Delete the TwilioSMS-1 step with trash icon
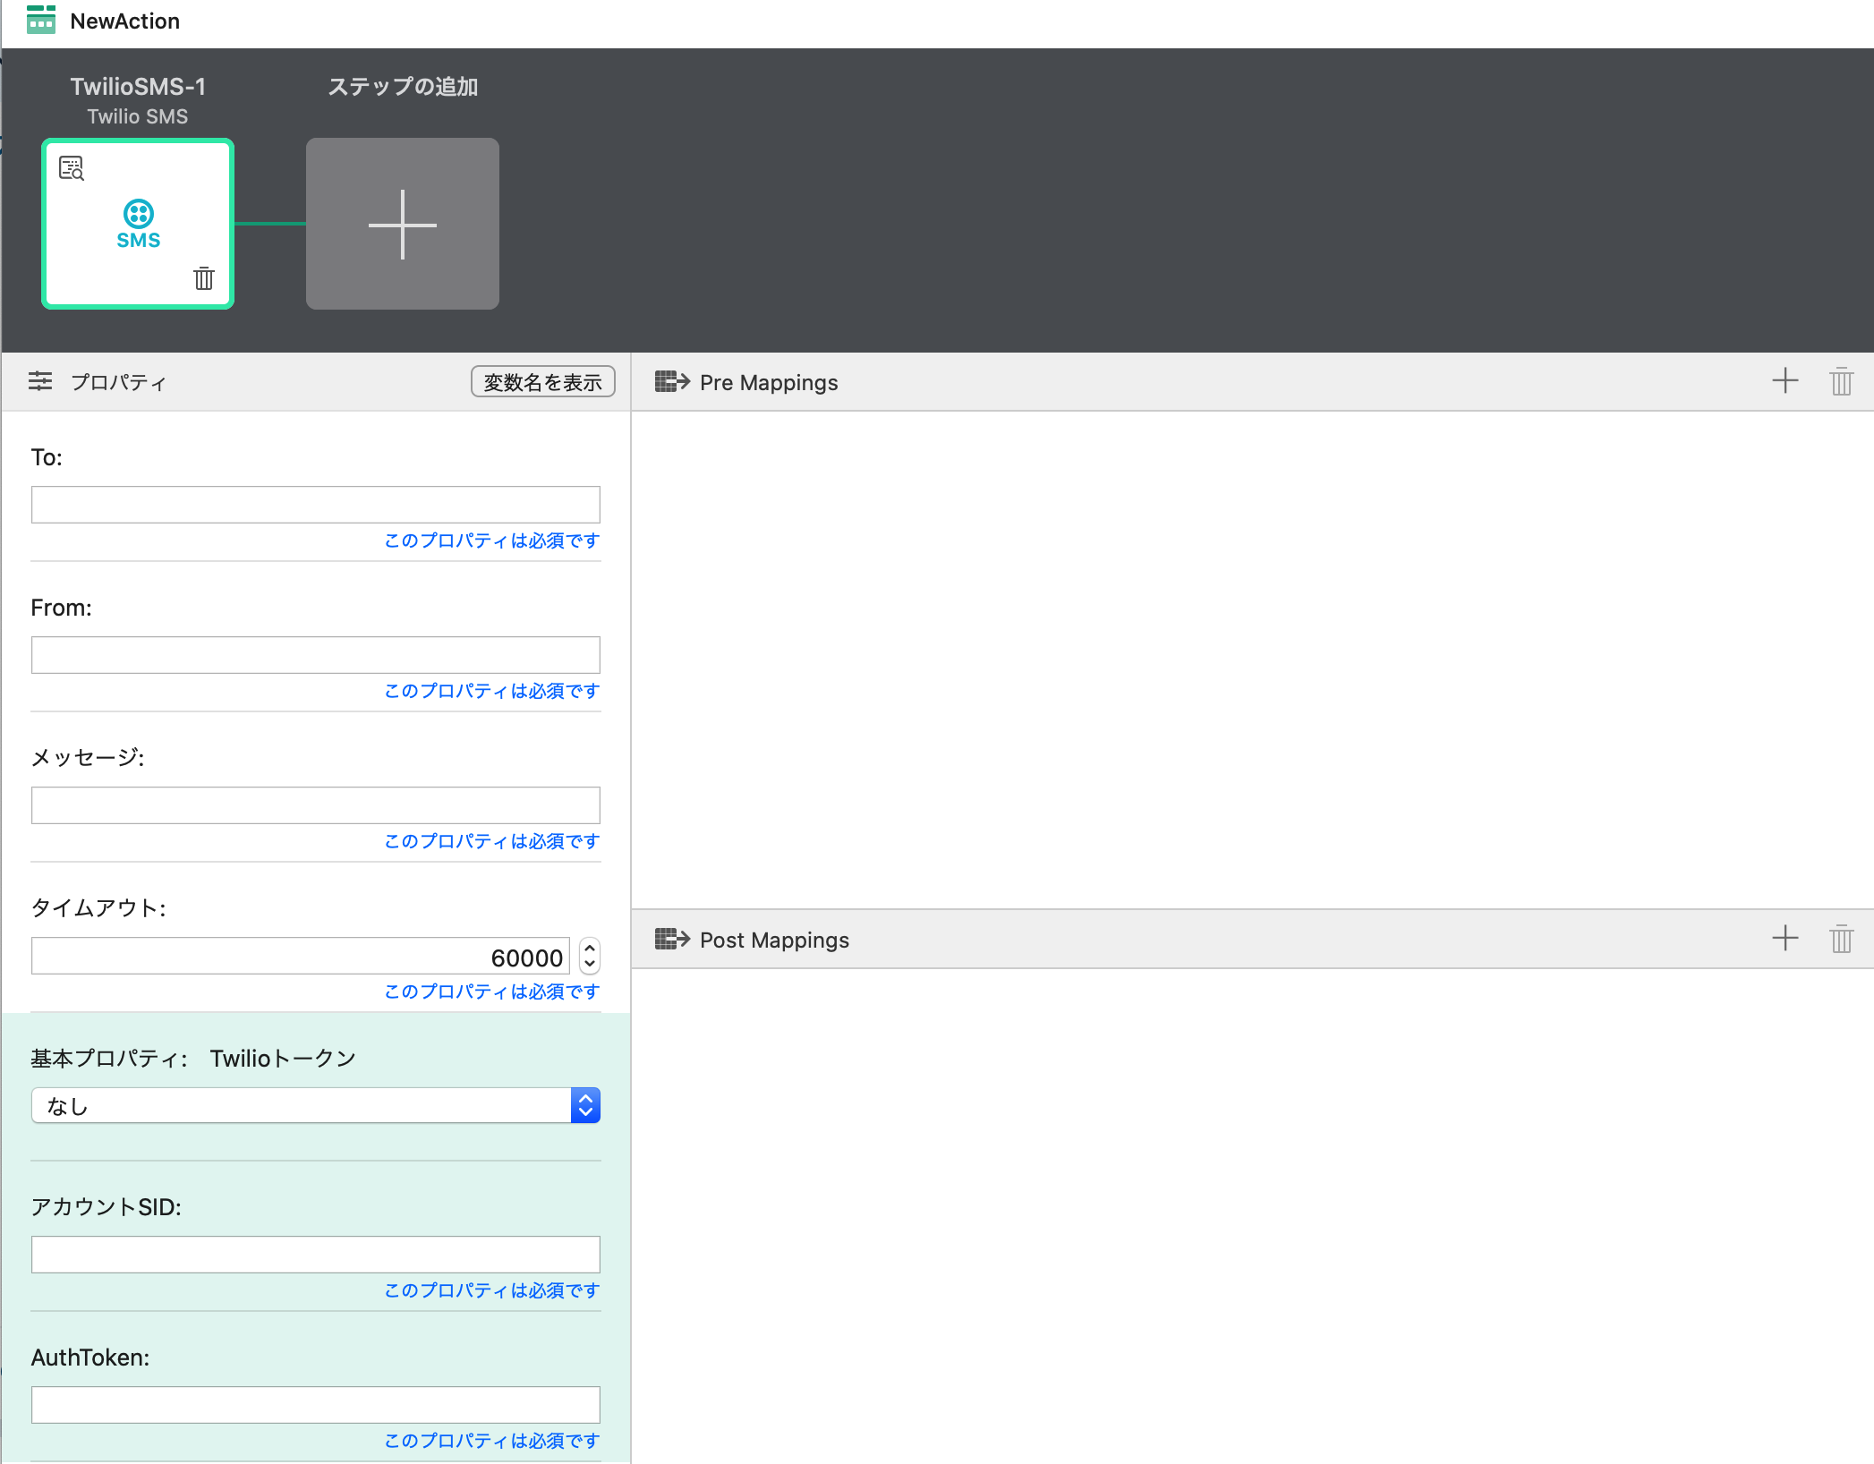 204,278
